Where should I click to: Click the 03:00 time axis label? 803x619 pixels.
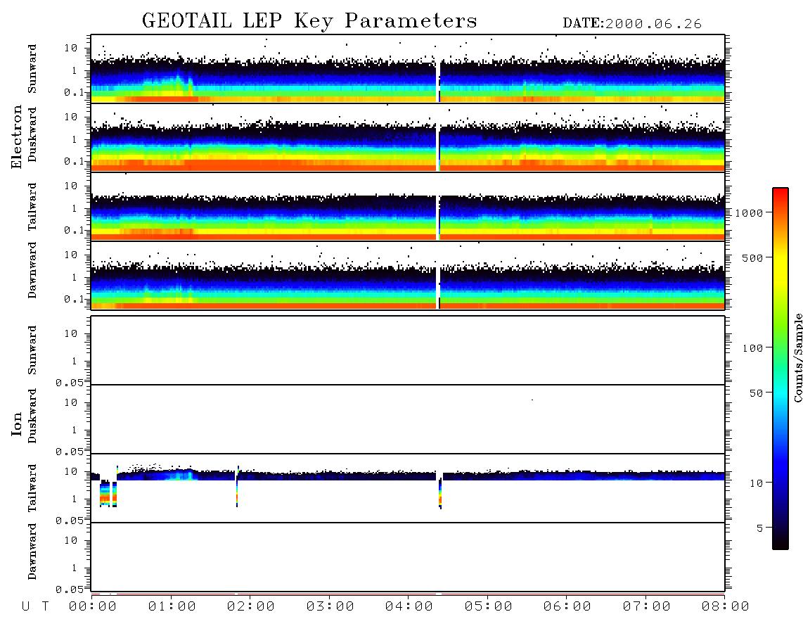(330, 606)
